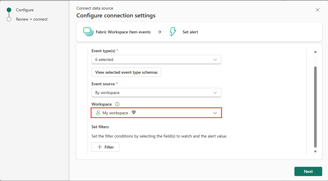Click the person icon in Workspace field

[98, 113]
